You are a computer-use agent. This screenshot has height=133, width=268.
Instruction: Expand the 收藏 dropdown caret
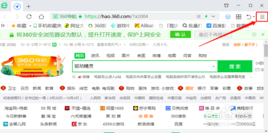pyautogui.click(x=30, y=26)
